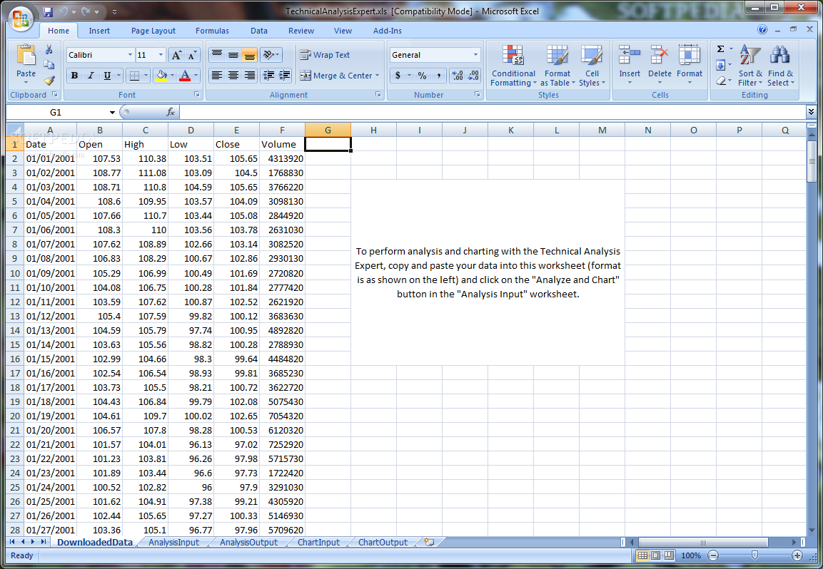Click zoom in plus button
Image resolution: width=823 pixels, height=569 pixels.
tap(797, 555)
